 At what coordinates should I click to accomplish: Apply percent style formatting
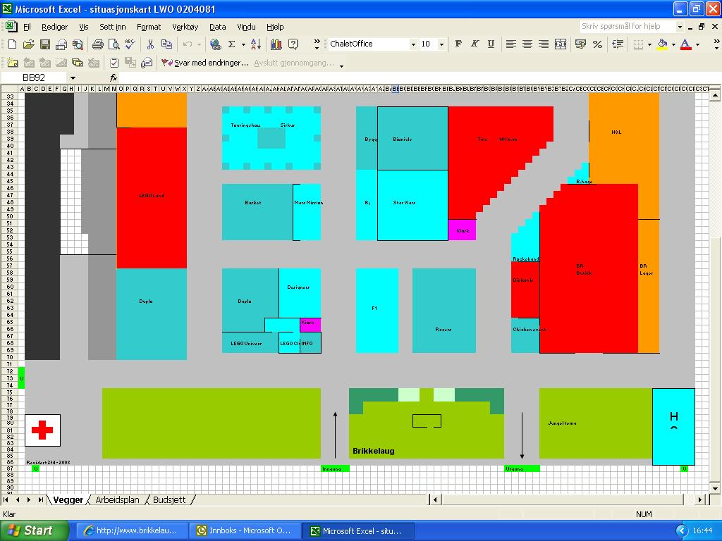[x=597, y=44]
